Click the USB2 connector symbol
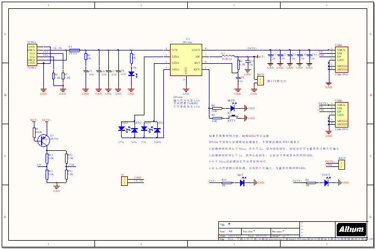 (x=341, y=115)
